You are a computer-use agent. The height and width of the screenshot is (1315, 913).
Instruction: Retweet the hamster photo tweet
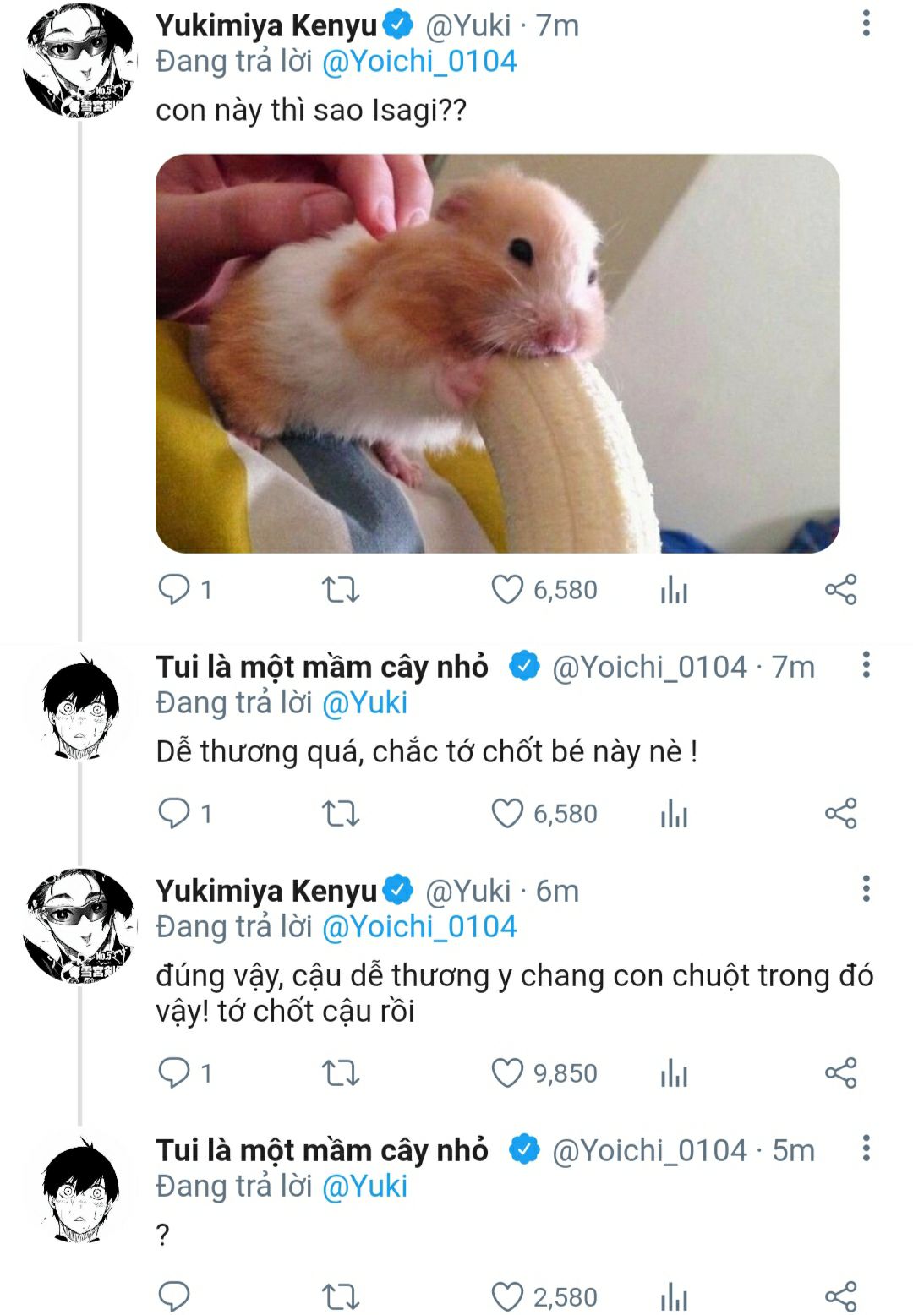[x=341, y=590]
